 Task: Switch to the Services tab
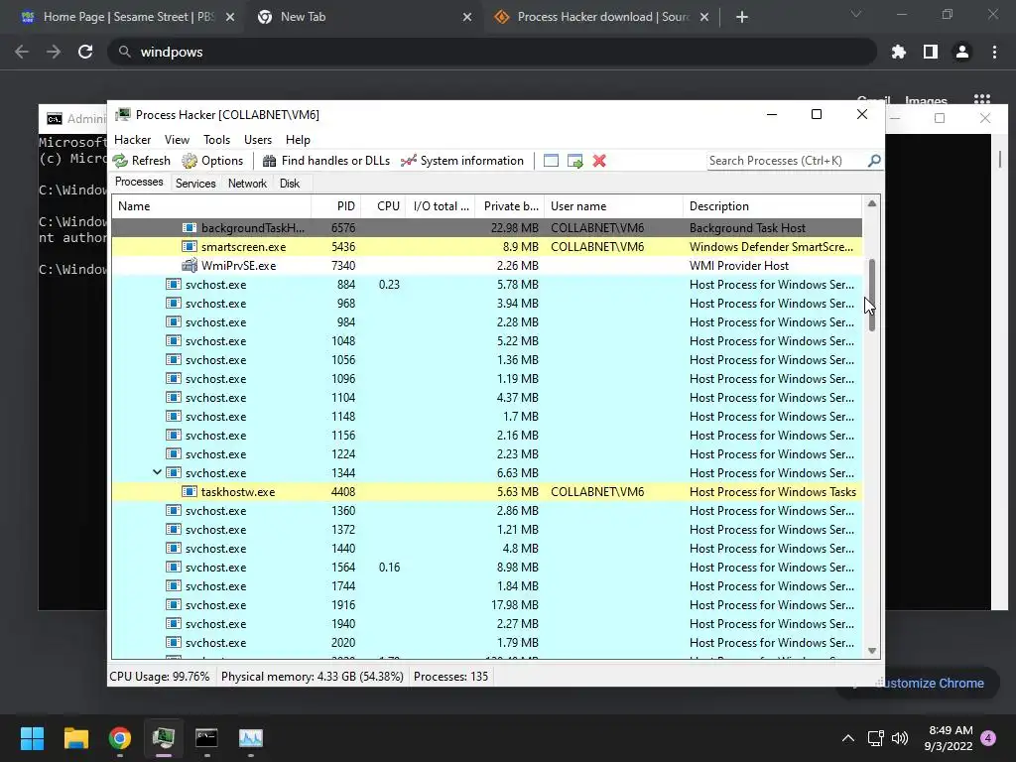[195, 184]
